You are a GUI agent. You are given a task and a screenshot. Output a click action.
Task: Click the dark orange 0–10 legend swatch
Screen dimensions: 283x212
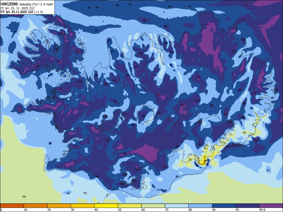[12, 206]
